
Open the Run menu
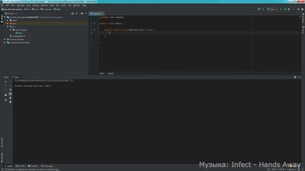[58, 5]
